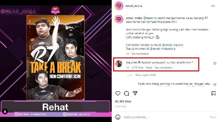This screenshot has height=122, width=219.
Task: Open rrq_xinn commenter avatar
Action: click(119, 64)
